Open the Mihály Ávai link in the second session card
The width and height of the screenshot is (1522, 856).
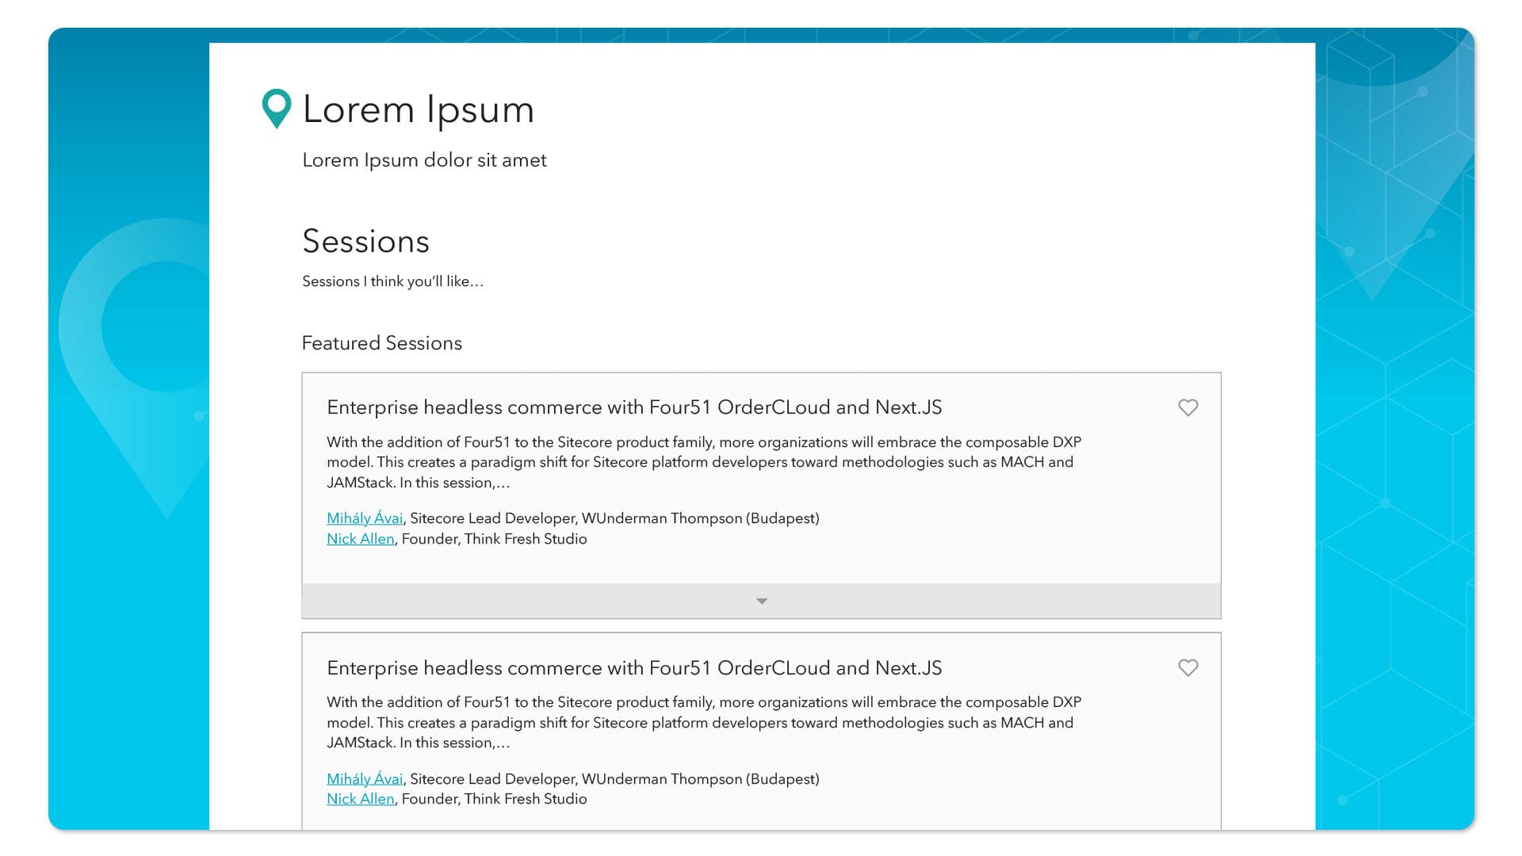365,779
